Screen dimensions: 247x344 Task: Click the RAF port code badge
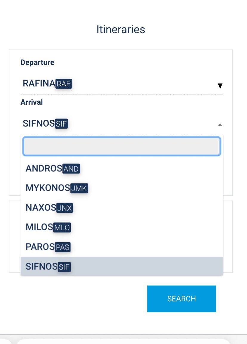point(64,84)
